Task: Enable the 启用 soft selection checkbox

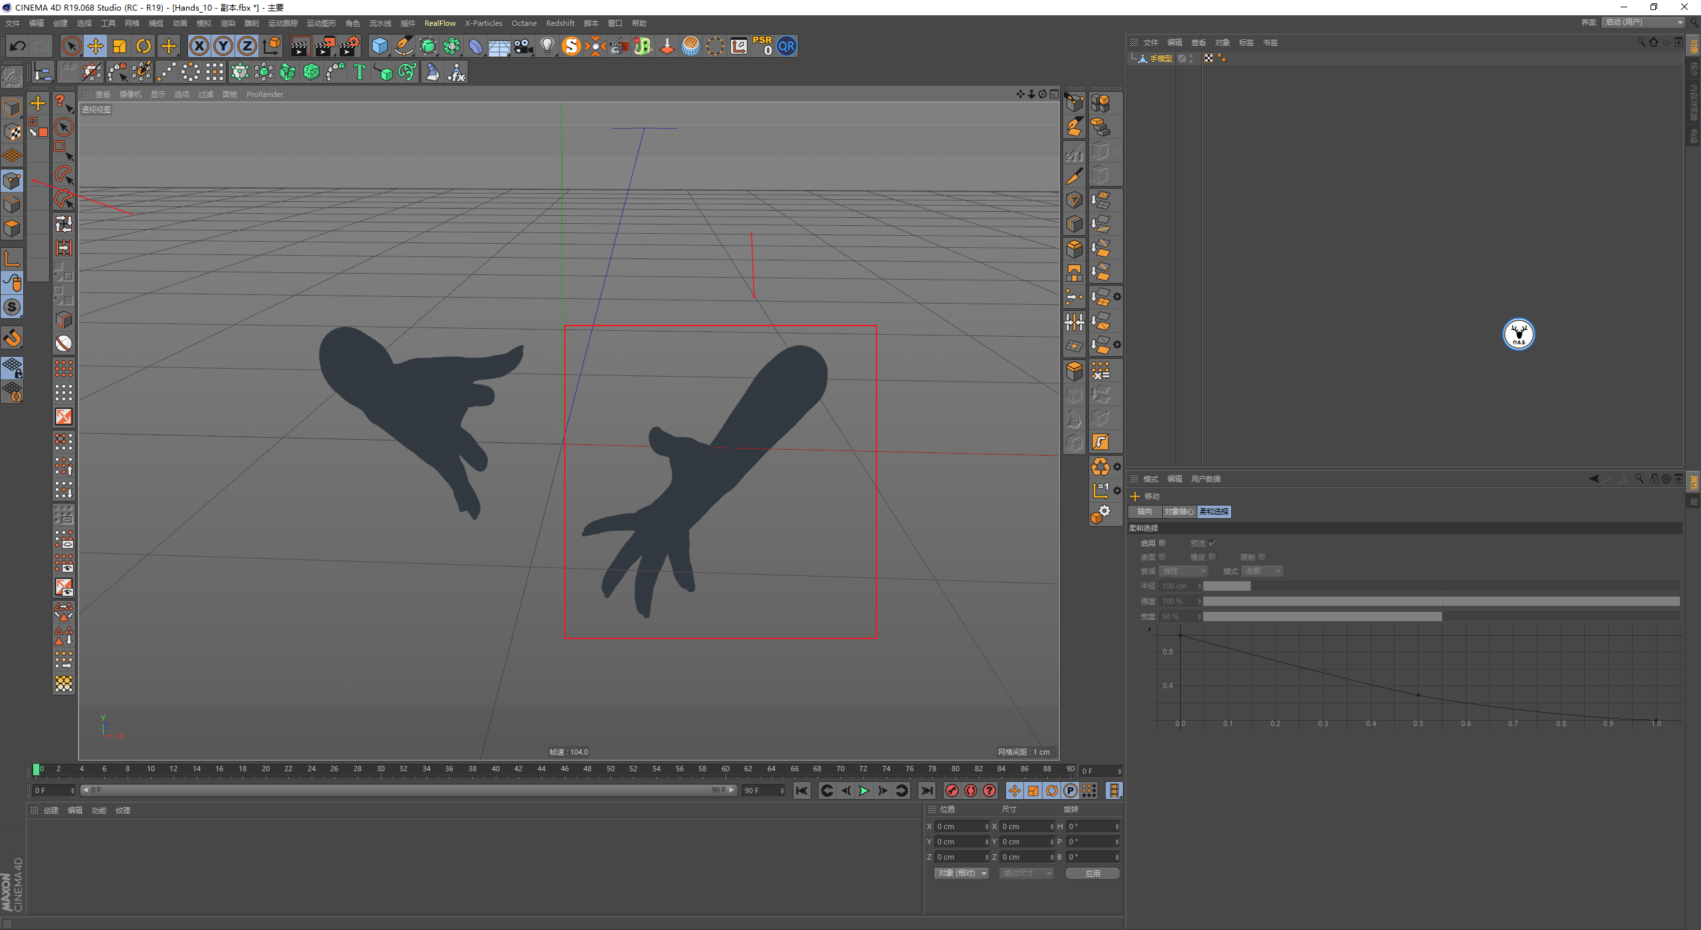Action: pyautogui.click(x=1163, y=543)
